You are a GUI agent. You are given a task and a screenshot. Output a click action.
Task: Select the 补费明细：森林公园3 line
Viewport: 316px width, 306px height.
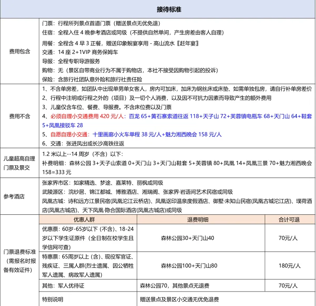177,163
